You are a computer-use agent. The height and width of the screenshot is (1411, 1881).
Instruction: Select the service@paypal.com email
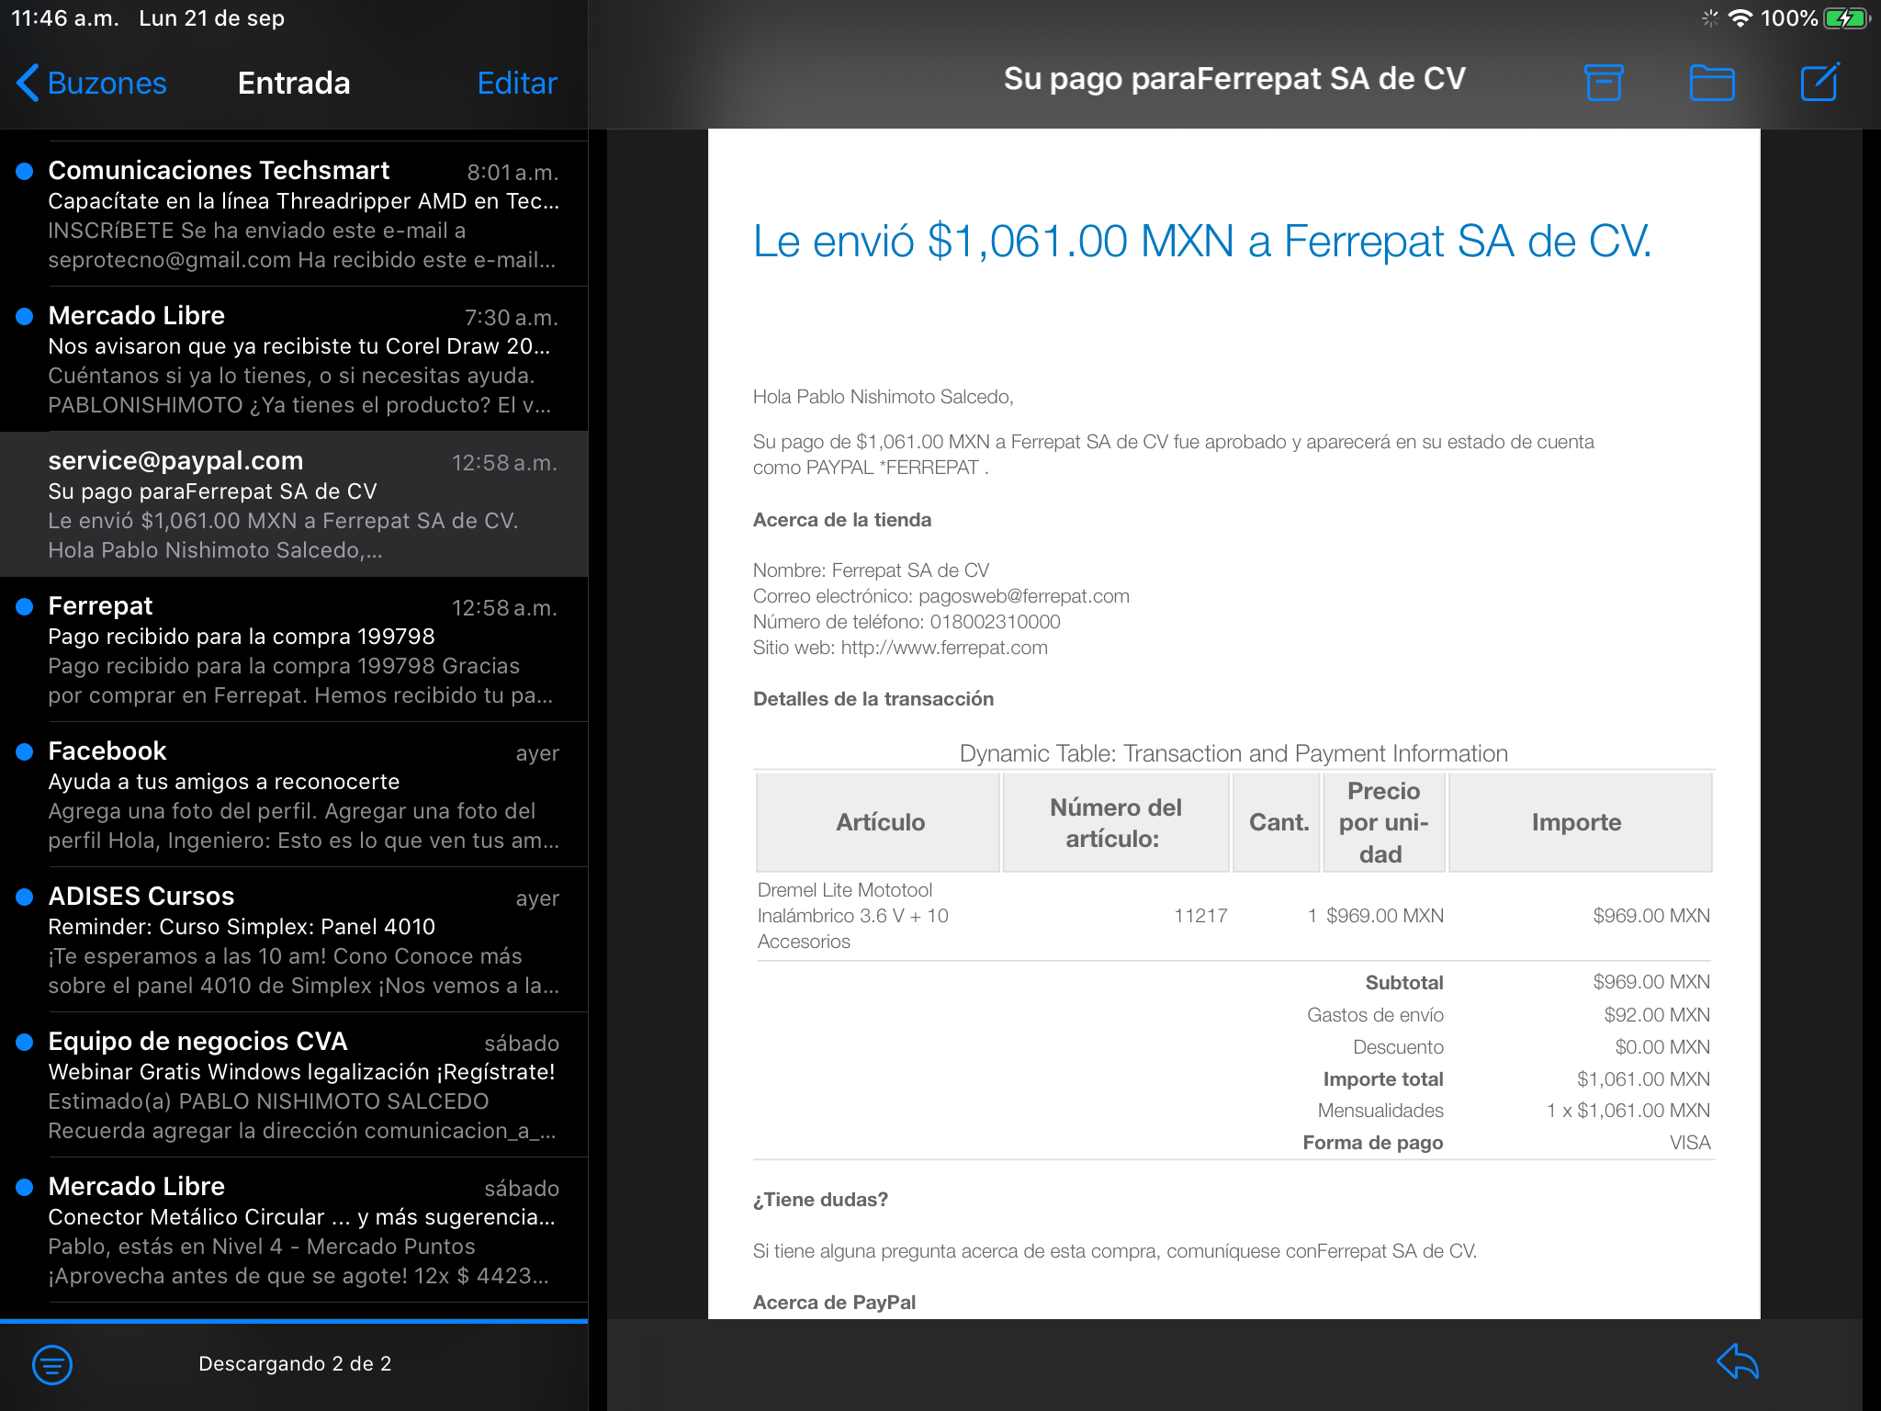(294, 504)
